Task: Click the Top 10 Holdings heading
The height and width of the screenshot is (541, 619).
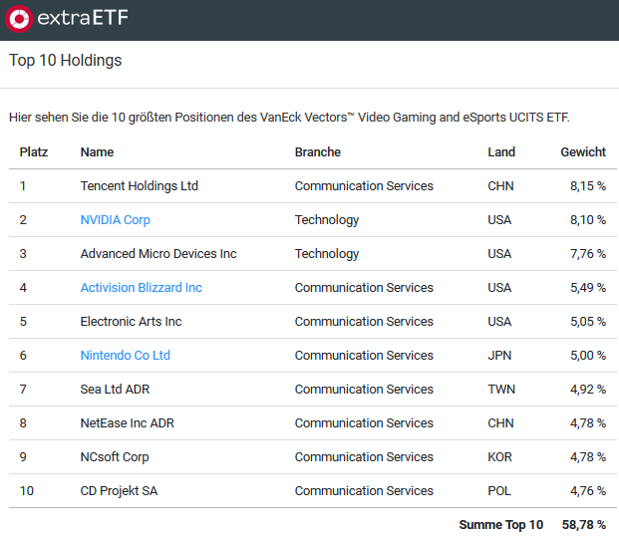Action: click(66, 61)
